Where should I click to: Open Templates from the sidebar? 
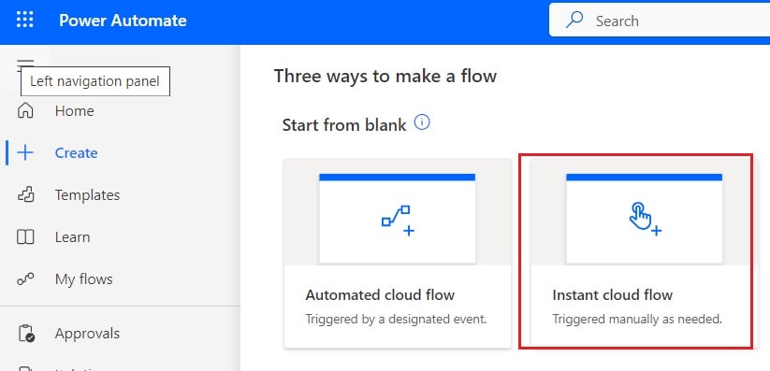87,195
